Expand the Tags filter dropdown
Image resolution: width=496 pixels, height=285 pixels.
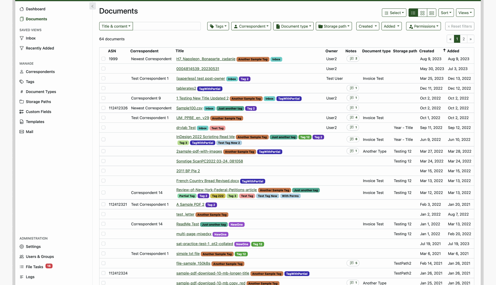(x=218, y=26)
